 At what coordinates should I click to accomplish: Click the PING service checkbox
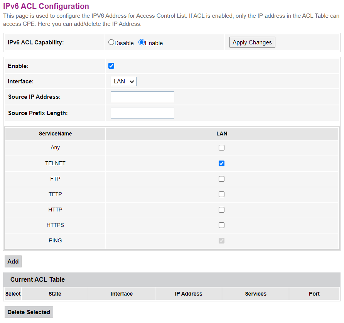221,240
